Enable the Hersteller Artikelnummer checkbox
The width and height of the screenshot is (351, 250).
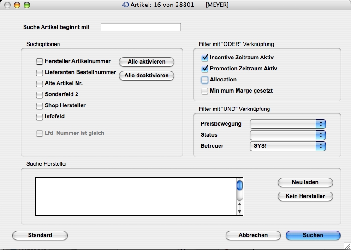(x=40, y=61)
